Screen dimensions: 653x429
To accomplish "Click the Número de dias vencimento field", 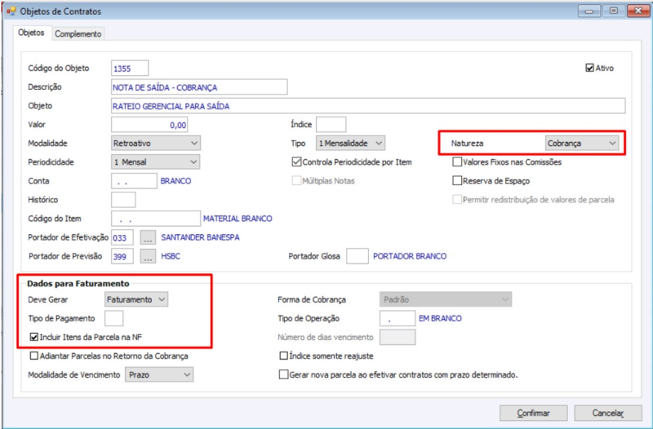I will (x=398, y=337).
